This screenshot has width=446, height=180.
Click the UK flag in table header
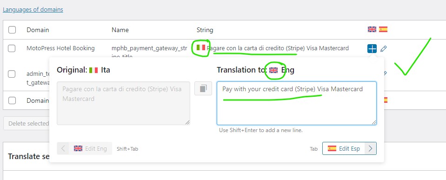(x=372, y=29)
